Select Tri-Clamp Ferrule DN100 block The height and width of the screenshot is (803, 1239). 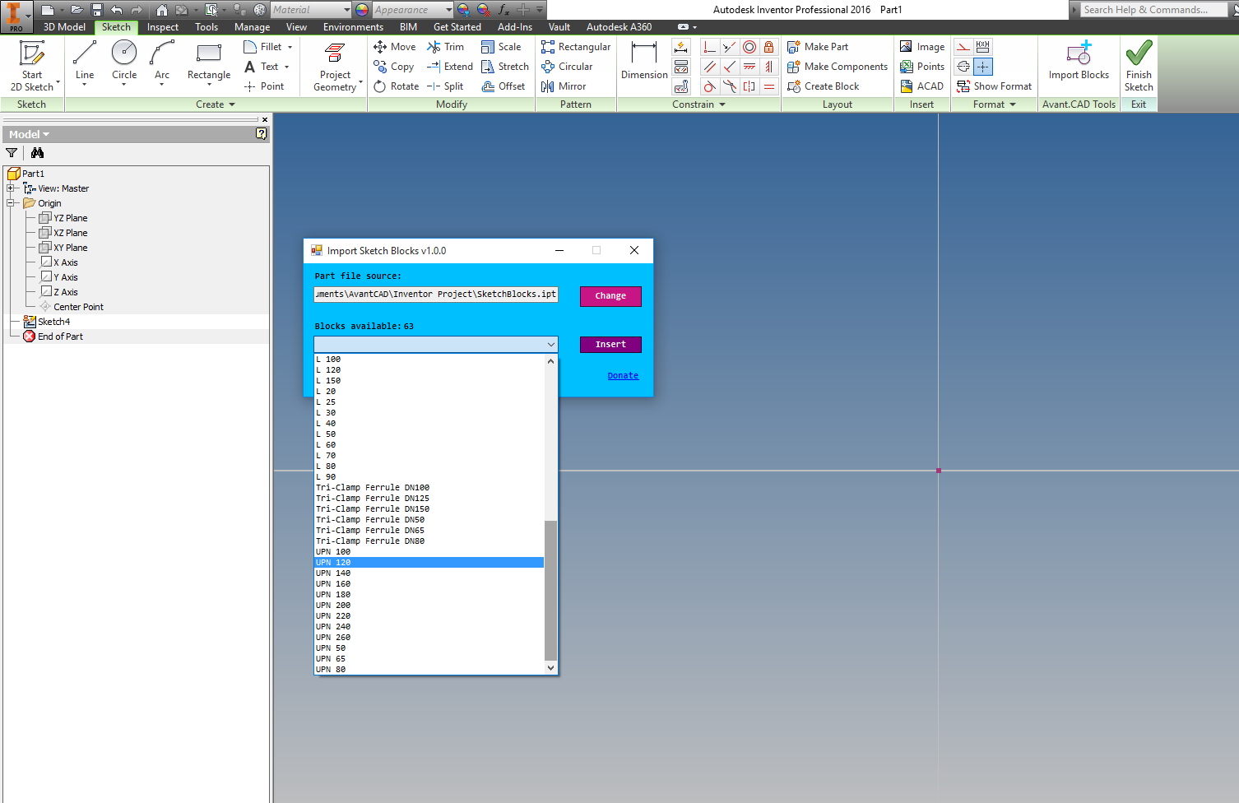[x=429, y=488]
